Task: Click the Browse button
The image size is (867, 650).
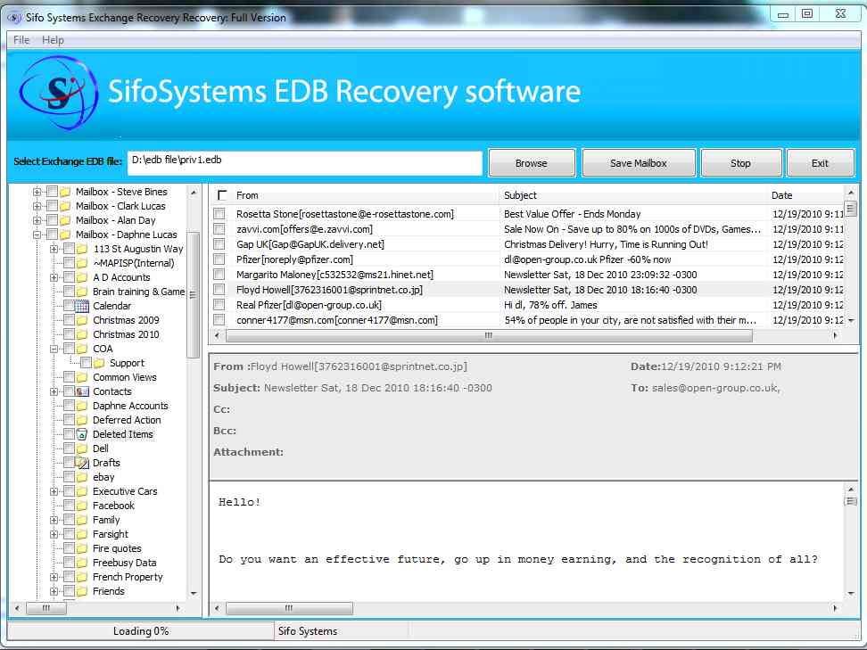Action: coord(532,163)
